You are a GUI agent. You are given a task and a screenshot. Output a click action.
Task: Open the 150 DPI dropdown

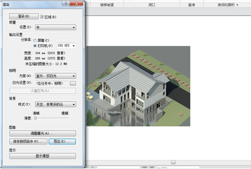[67, 46]
